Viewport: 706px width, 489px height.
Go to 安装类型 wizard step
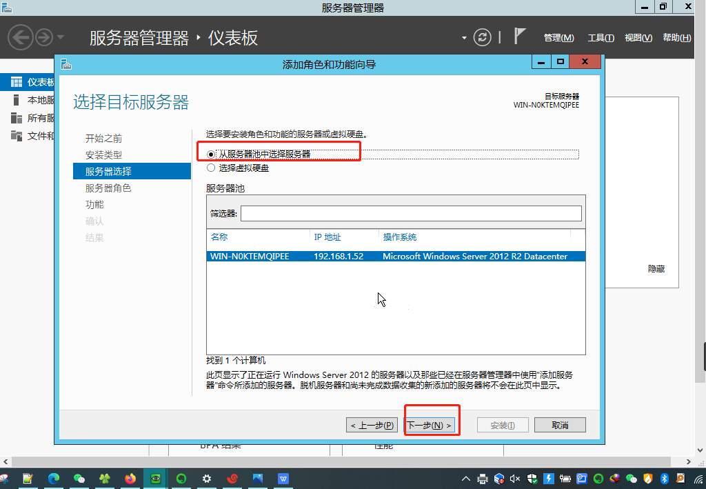click(x=103, y=155)
